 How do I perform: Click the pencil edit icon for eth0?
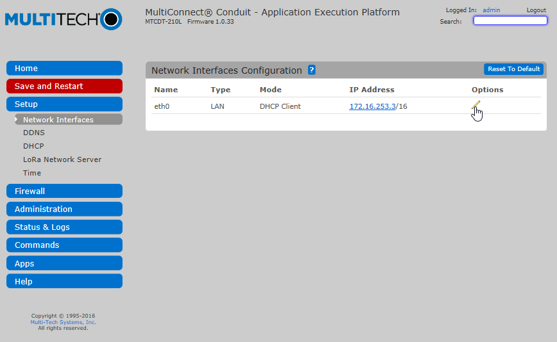point(476,105)
